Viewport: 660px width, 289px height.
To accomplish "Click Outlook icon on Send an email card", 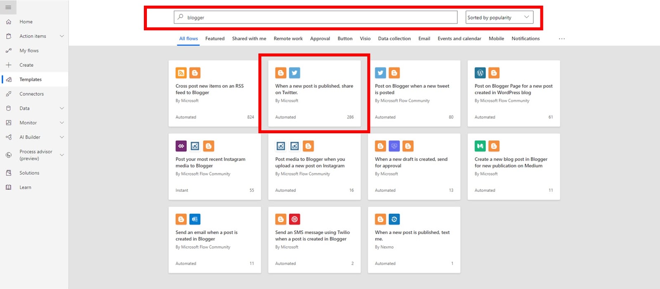I will (195, 219).
